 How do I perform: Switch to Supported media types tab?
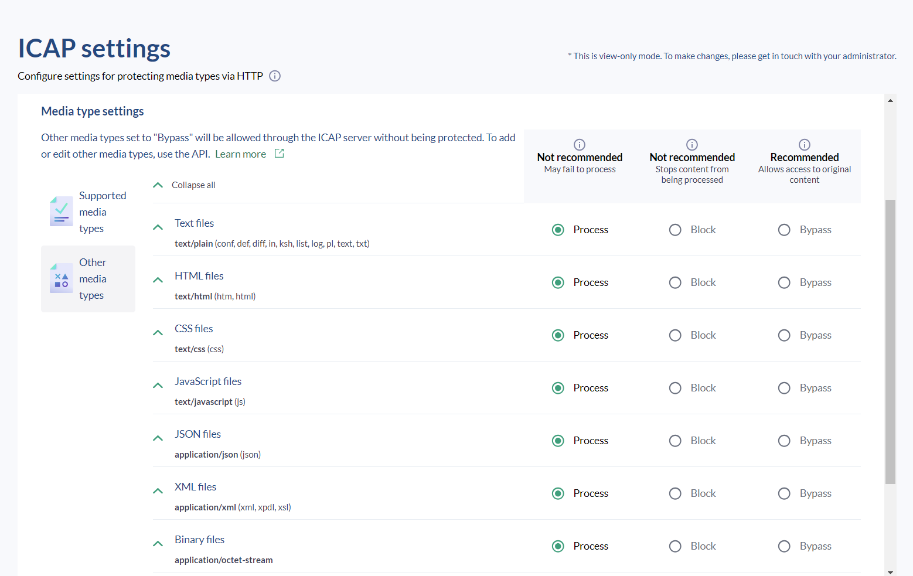click(88, 212)
